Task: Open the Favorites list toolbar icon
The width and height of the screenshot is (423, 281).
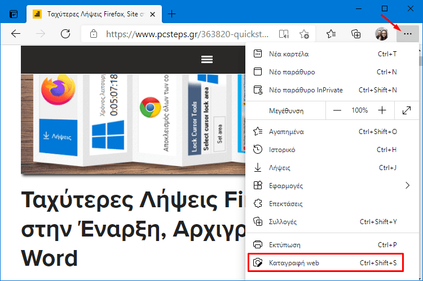Action: (331, 34)
